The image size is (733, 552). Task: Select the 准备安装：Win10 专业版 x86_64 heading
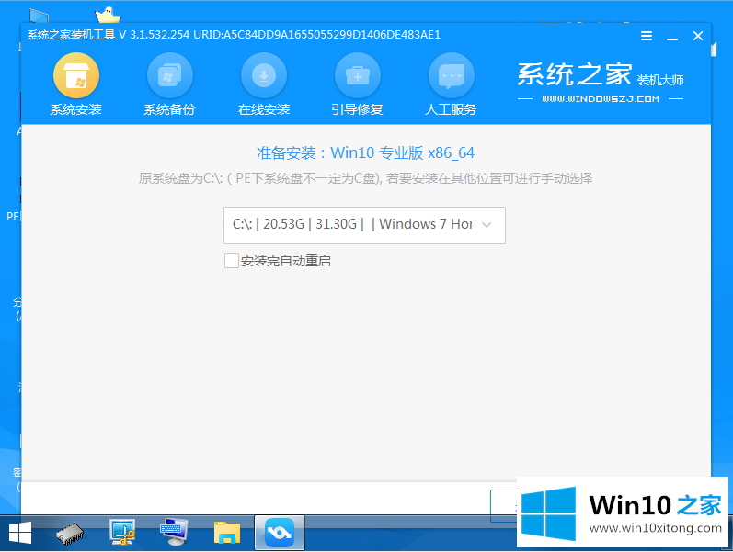click(365, 152)
